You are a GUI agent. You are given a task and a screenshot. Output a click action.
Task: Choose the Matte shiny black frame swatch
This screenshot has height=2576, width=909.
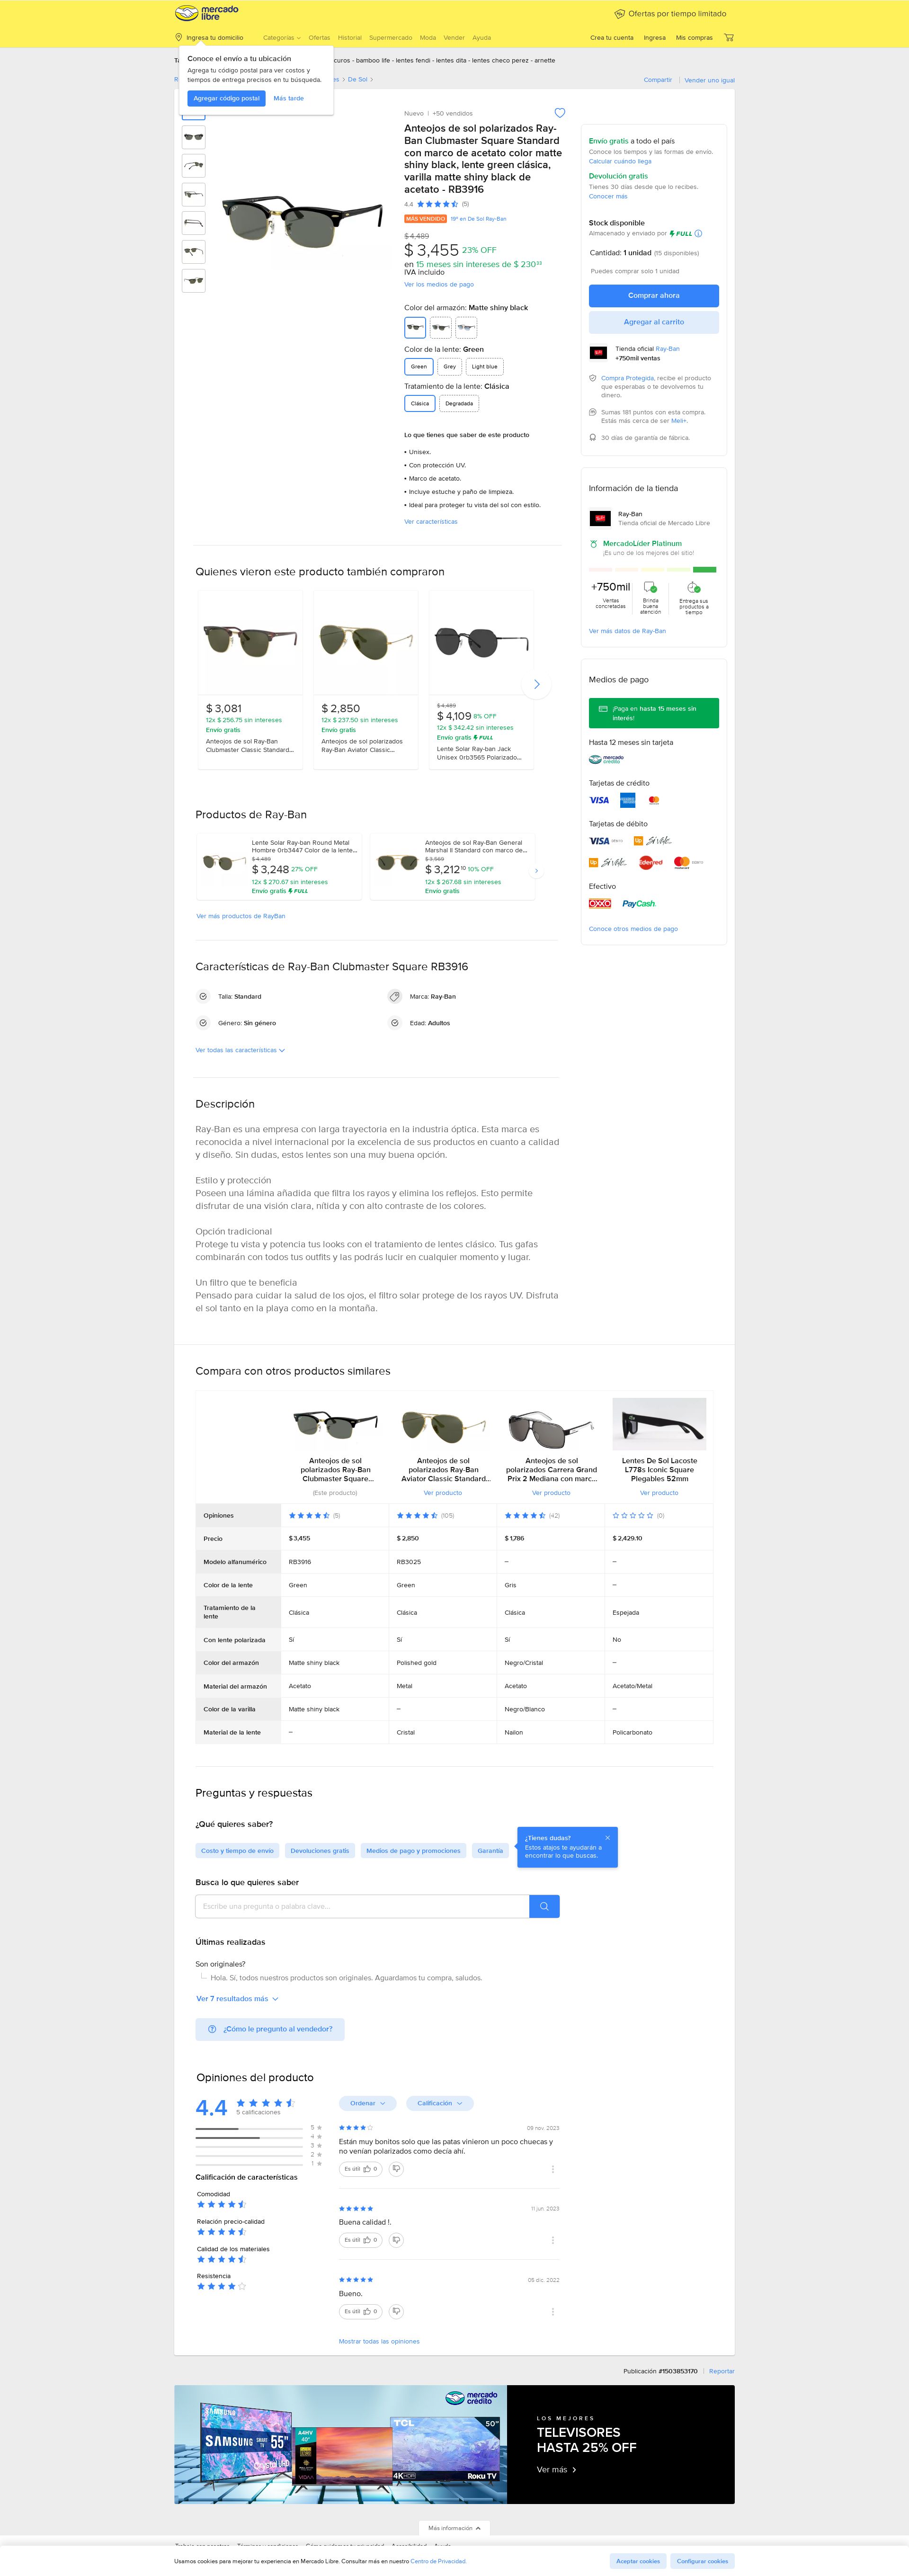point(415,327)
